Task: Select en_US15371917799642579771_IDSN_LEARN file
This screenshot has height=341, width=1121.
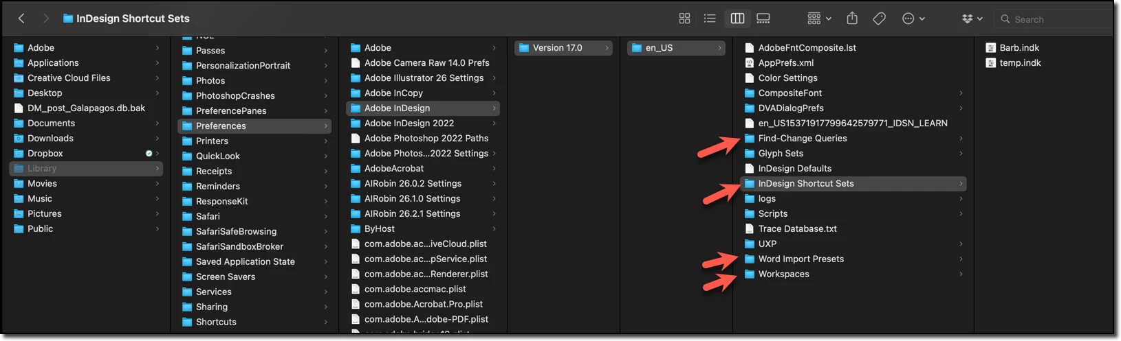Action: click(853, 123)
